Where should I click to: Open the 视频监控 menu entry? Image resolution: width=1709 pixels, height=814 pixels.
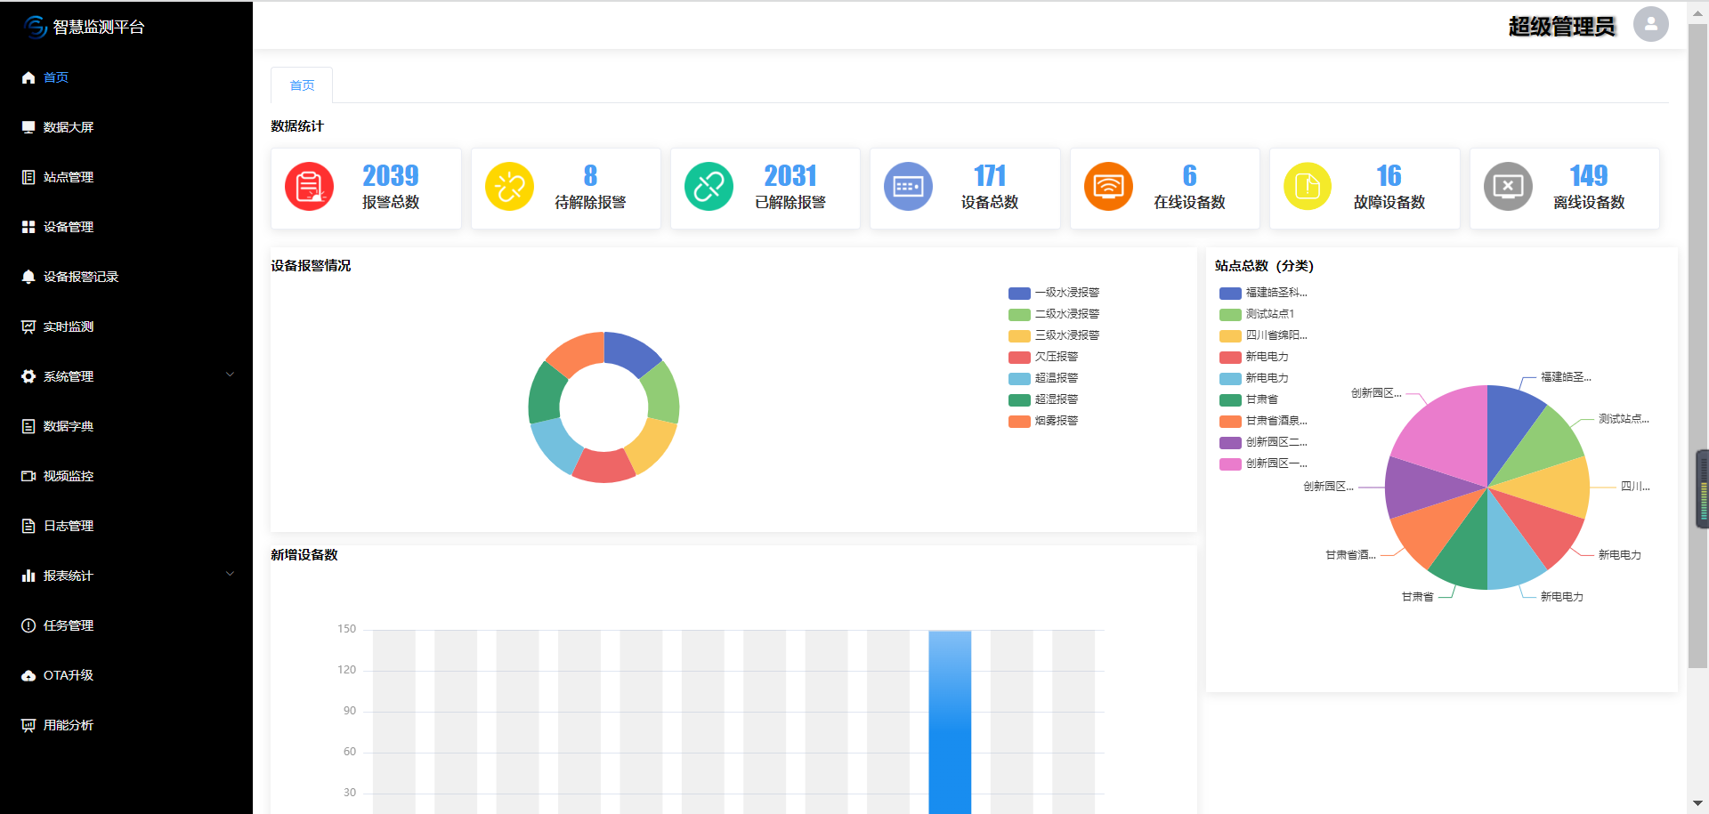click(x=126, y=476)
